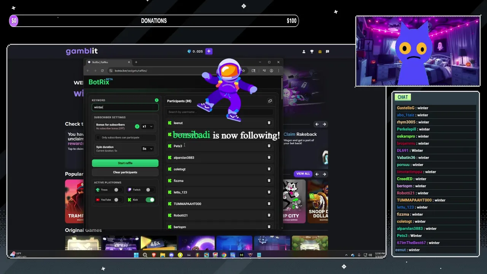
Task: Click 67ImTheBest67 chat username
Action: (411, 243)
